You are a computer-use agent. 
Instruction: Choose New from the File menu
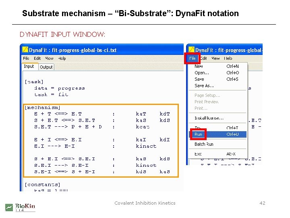coord(217,66)
